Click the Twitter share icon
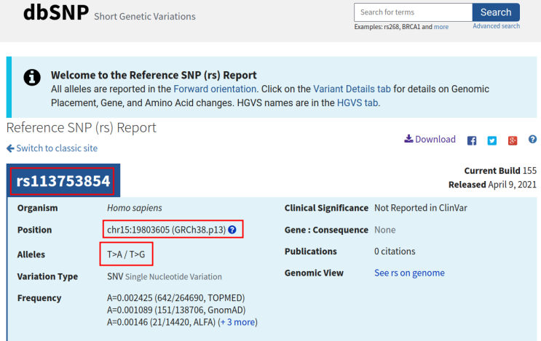 tap(492, 140)
